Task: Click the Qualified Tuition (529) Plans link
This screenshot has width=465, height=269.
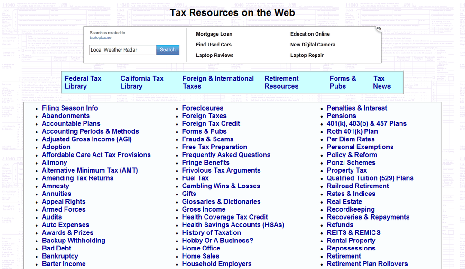Action: click(370, 178)
